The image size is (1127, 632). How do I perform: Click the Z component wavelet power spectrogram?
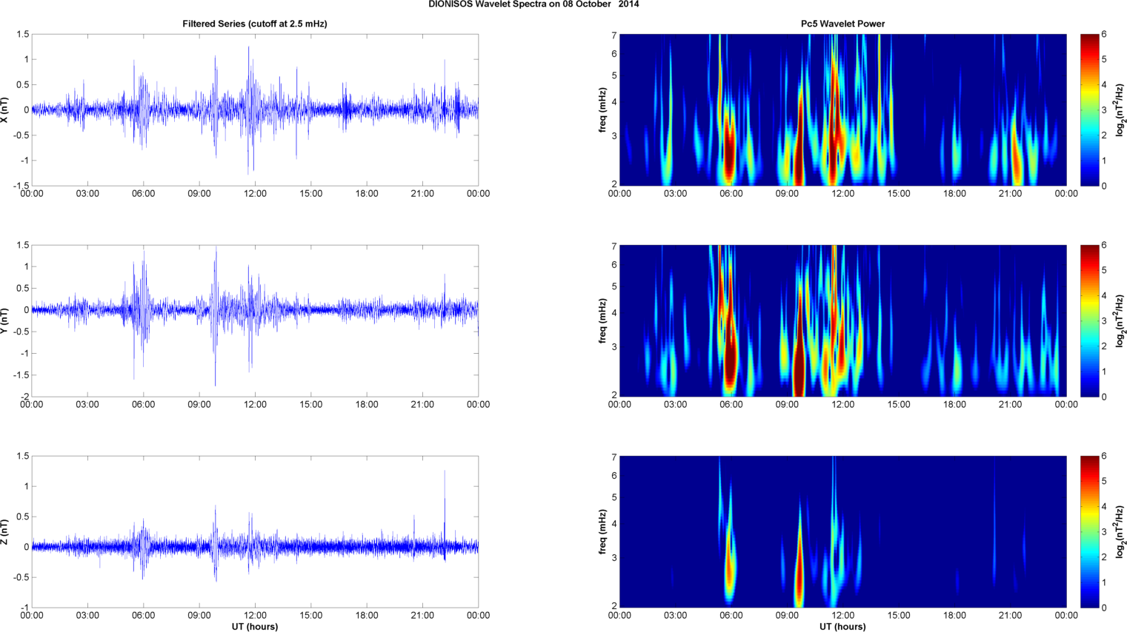pos(842,531)
